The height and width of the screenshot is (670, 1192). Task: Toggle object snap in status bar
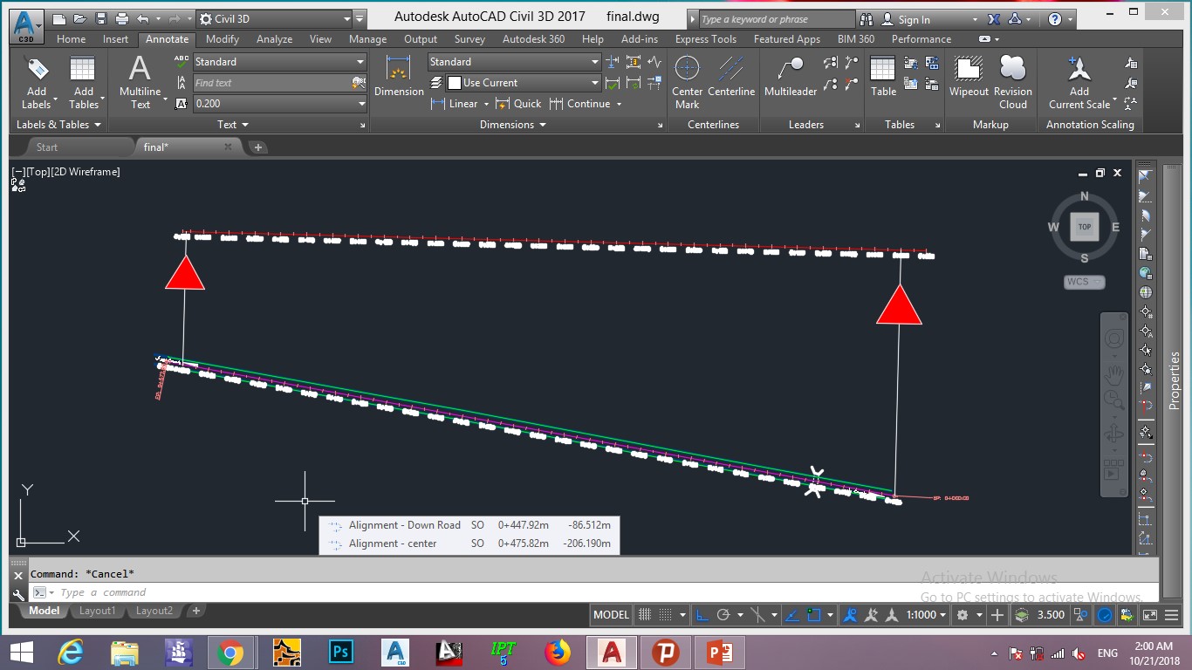click(814, 615)
